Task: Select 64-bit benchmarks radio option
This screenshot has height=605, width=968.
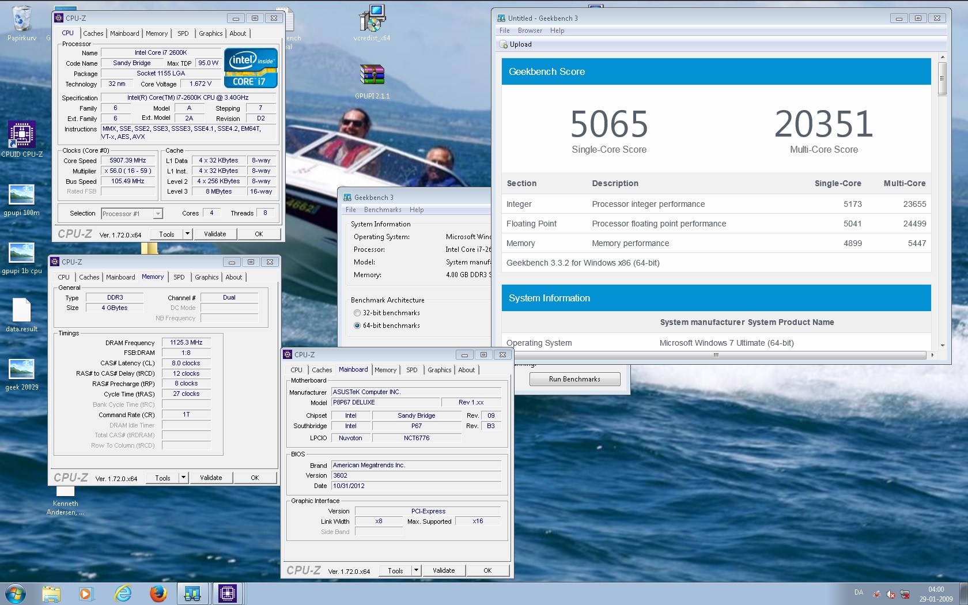Action: coord(357,326)
